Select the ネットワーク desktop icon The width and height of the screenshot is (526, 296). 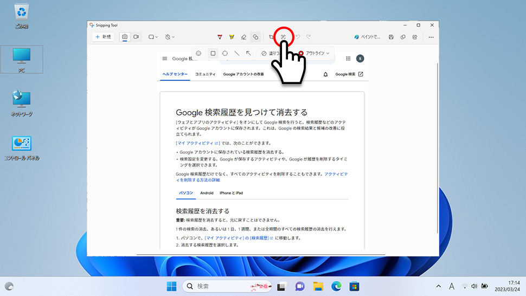tap(22, 103)
